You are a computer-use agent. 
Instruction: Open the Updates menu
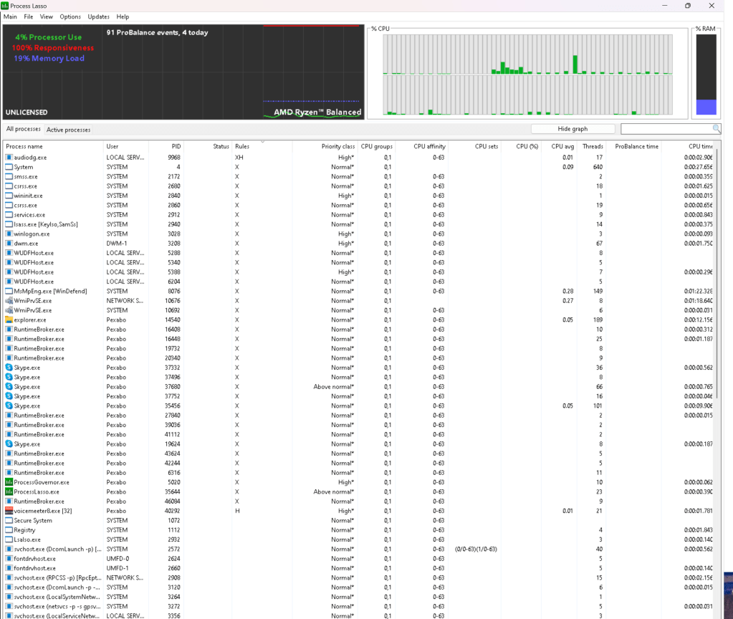[99, 16]
